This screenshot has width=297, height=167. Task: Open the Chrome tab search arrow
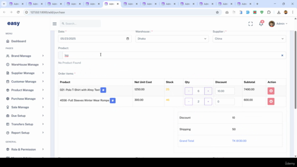(x=4, y=4)
